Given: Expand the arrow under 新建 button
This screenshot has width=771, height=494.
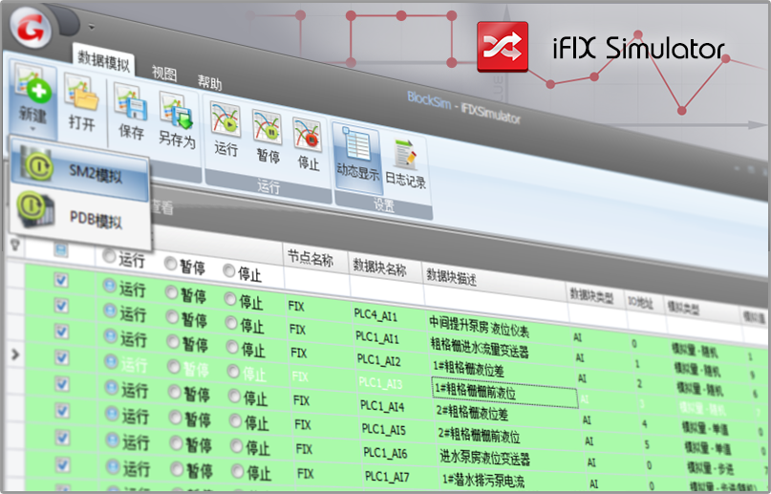Looking at the screenshot, I should 32,129.
